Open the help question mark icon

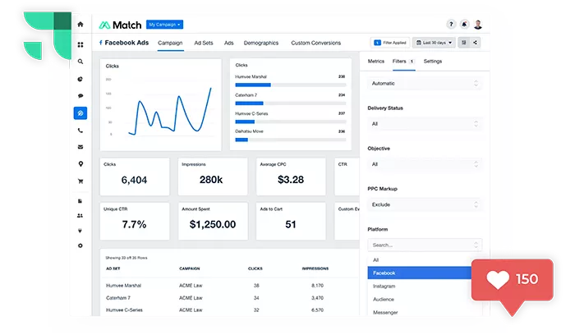tap(451, 25)
